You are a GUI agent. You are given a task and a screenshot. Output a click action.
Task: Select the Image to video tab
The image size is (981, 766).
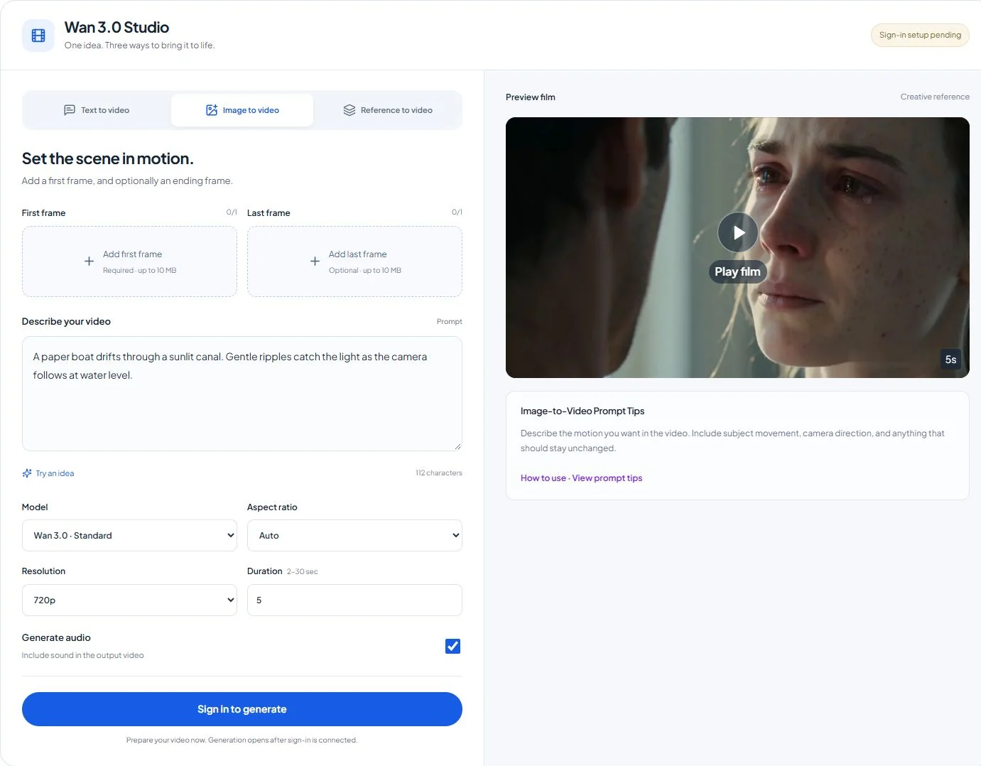tap(242, 110)
